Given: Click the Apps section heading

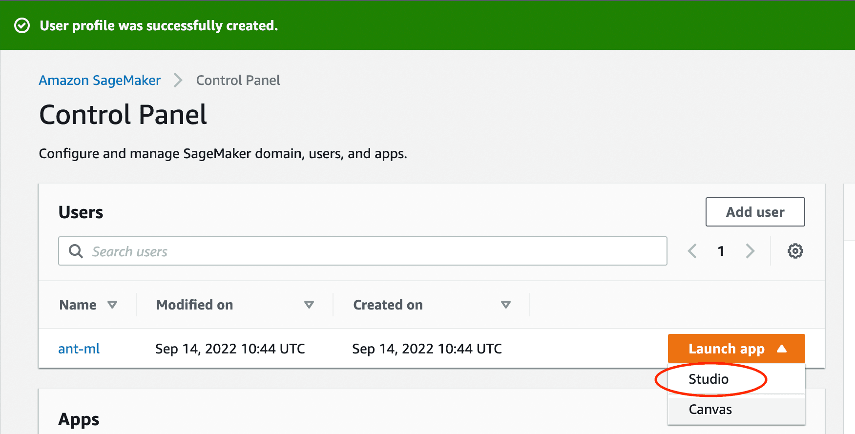Looking at the screenshot, I should click(79, 419).
